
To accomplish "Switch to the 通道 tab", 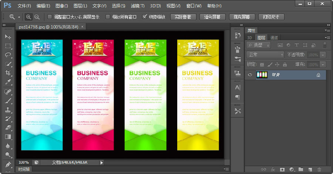I will (274, 37).
